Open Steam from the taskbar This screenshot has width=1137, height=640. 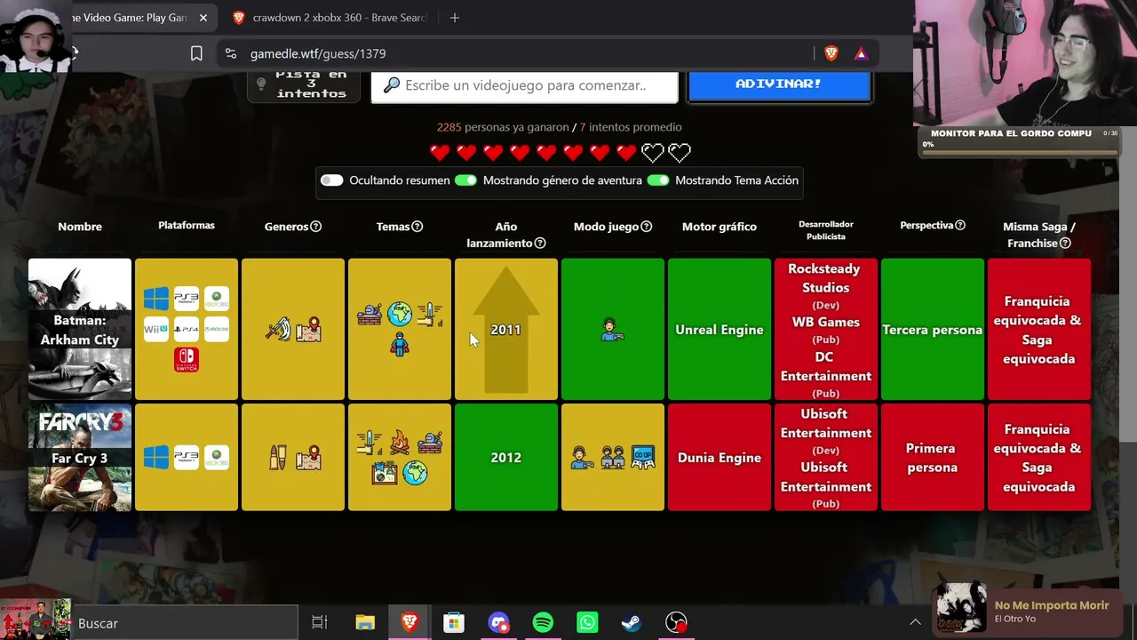pyautogui.click(x=632, y=622)
